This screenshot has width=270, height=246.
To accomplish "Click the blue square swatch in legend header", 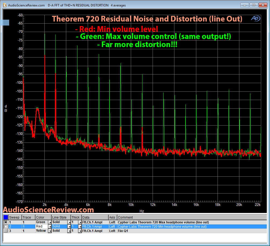I will 6,218.
